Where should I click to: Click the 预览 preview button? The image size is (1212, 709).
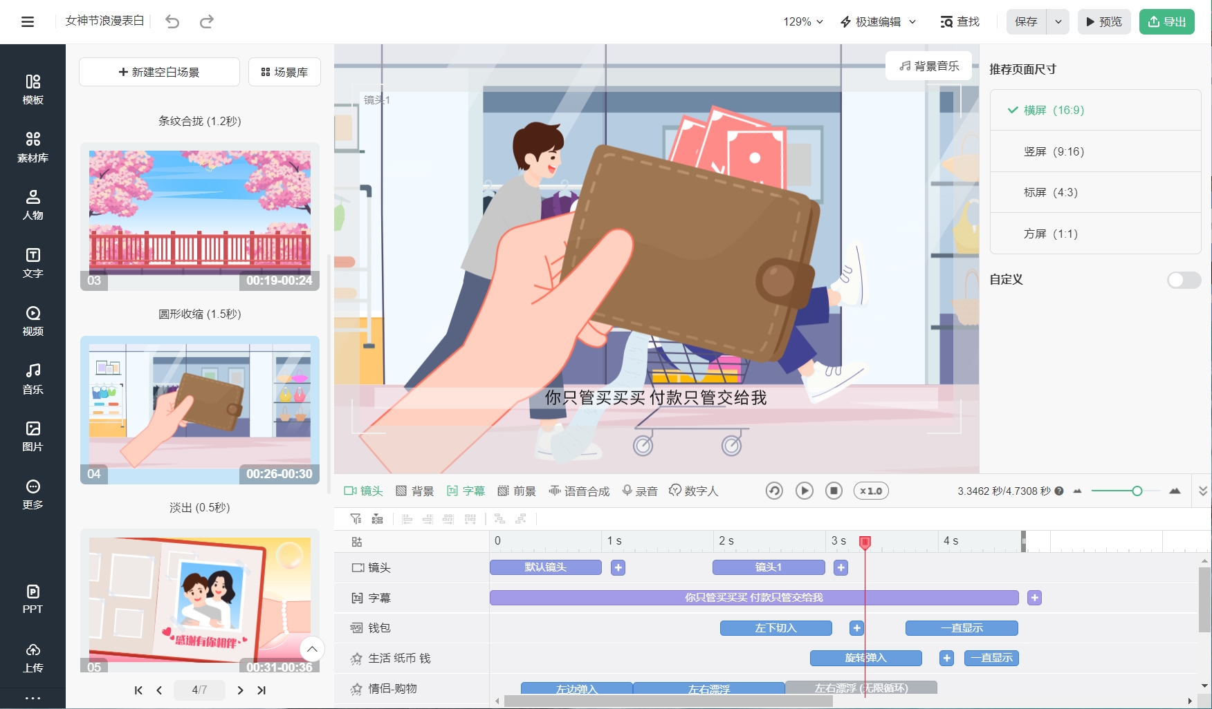[1104, 21]
